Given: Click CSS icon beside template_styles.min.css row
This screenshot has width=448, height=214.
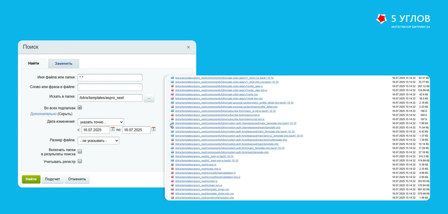Looking at the screenshot, I should [x=172, y=194].
